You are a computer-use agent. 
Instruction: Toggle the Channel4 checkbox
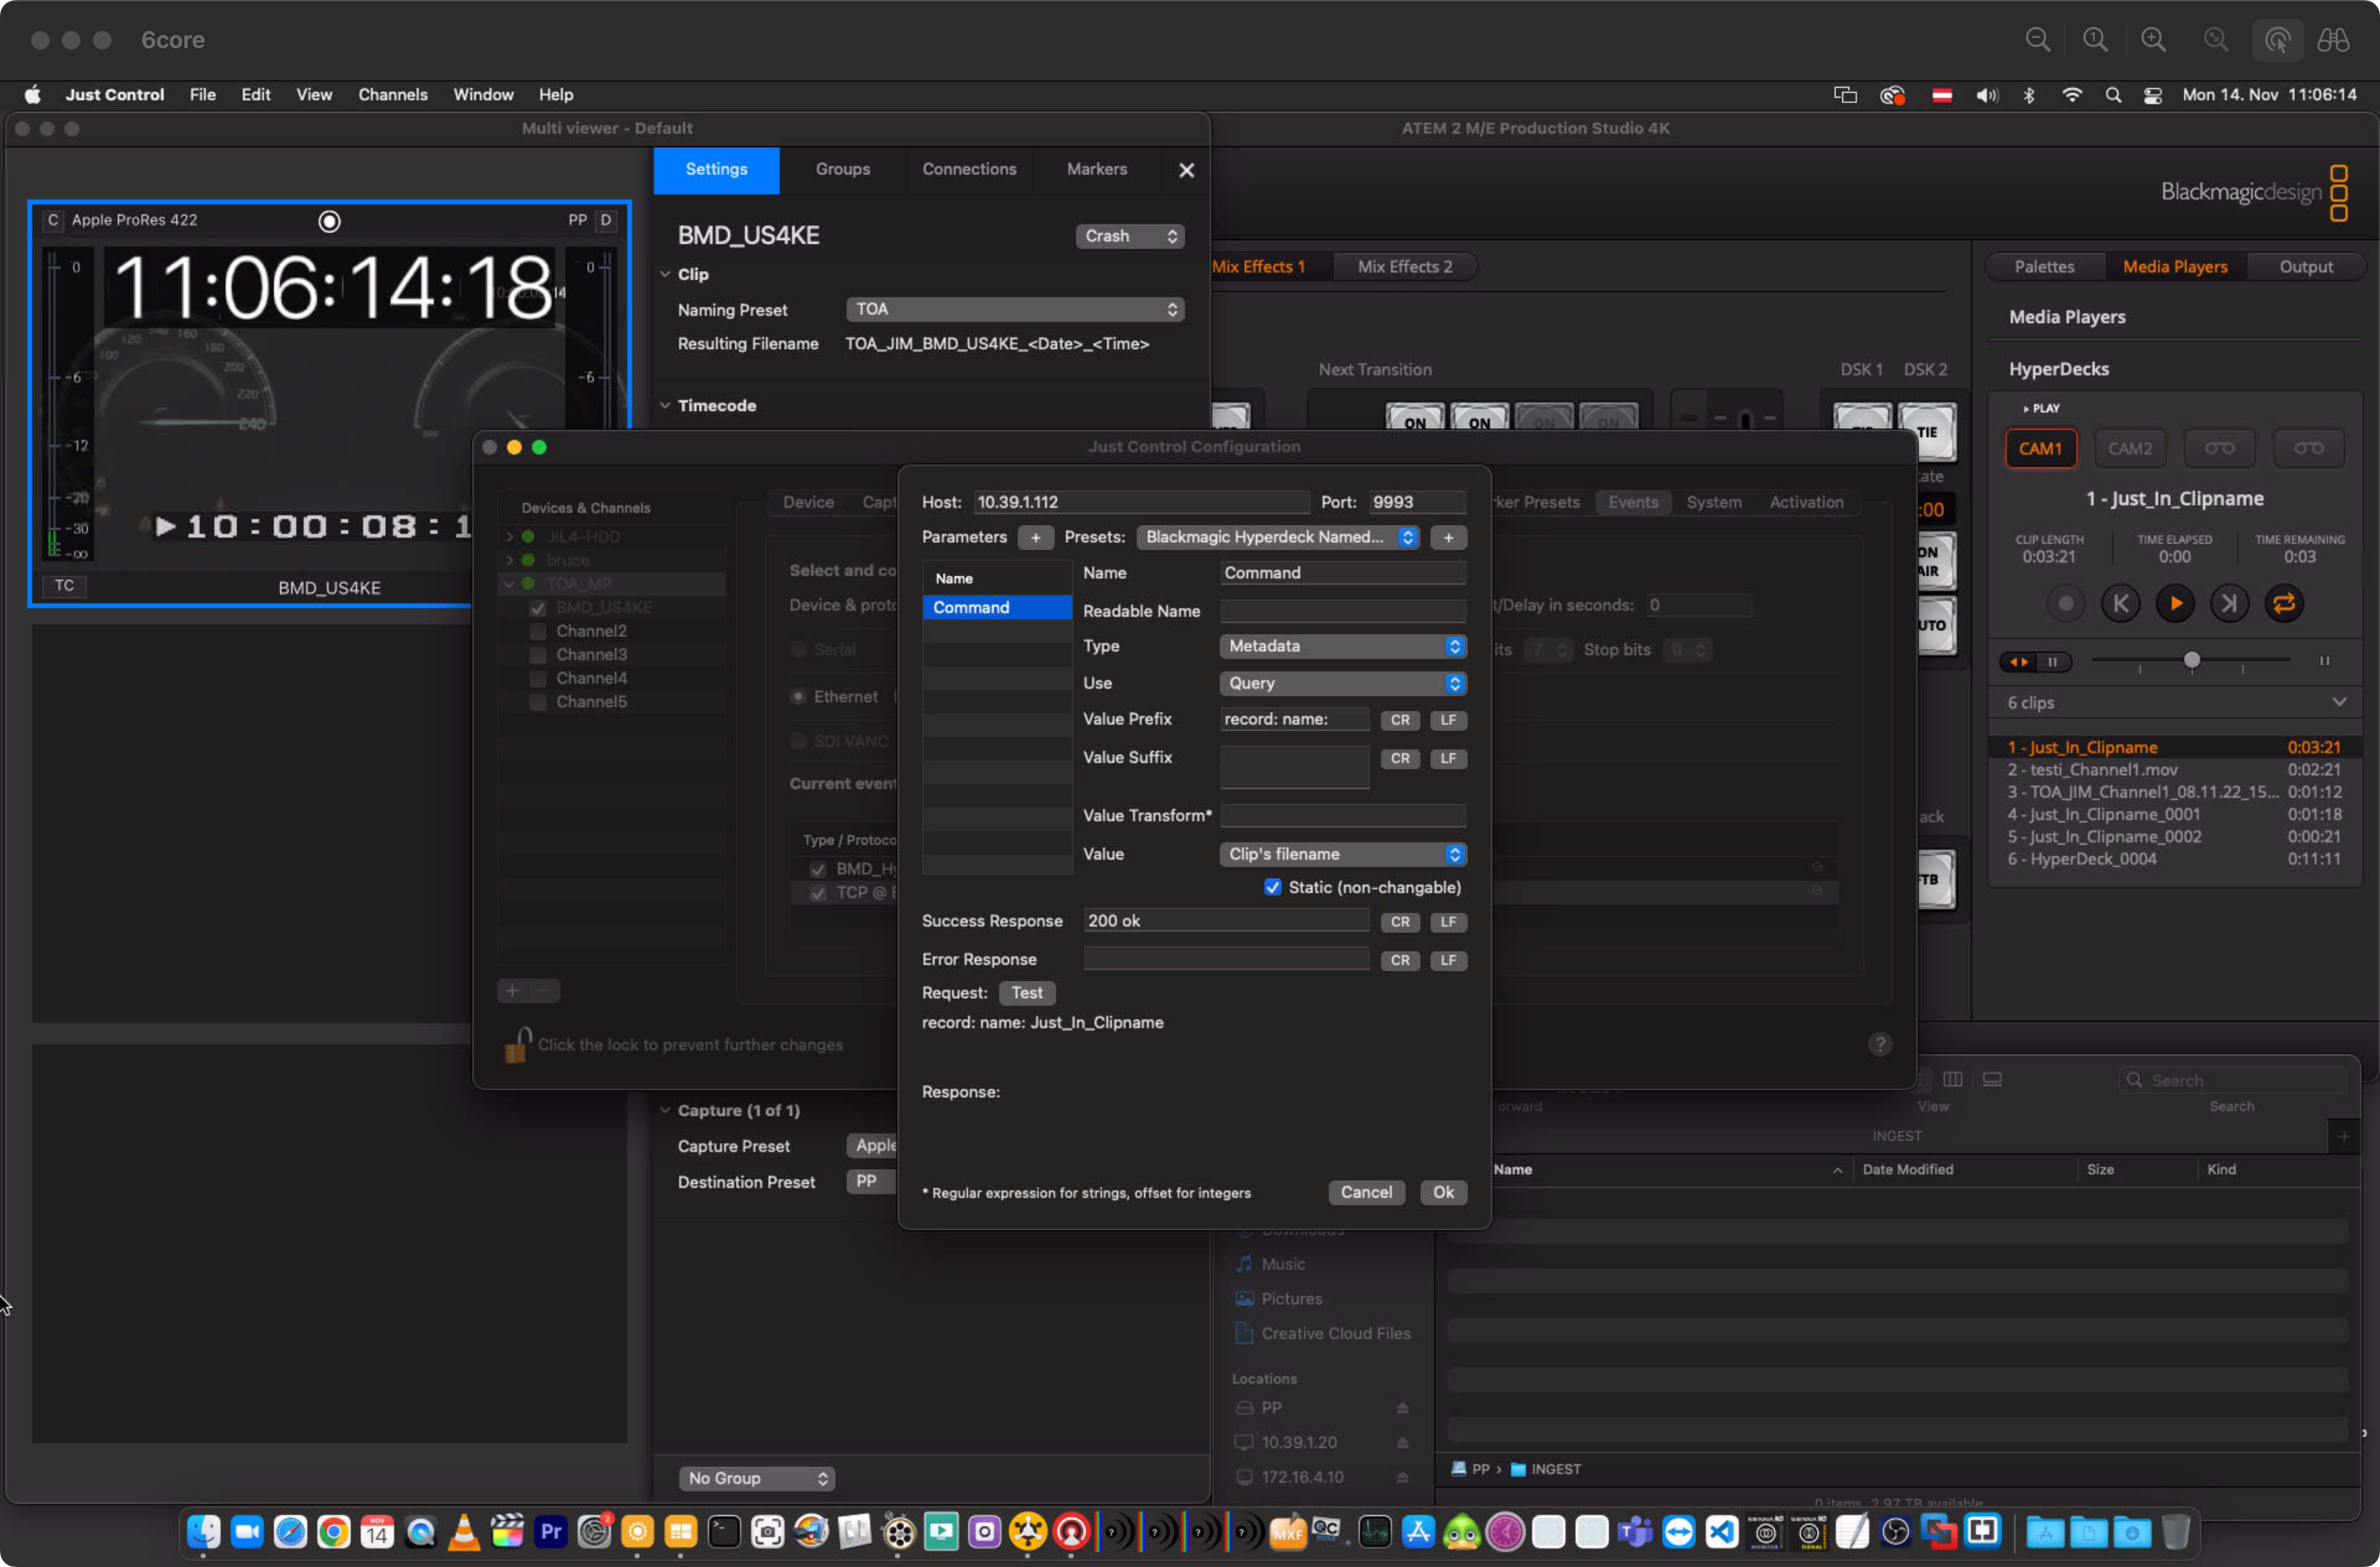click(538, 678)
